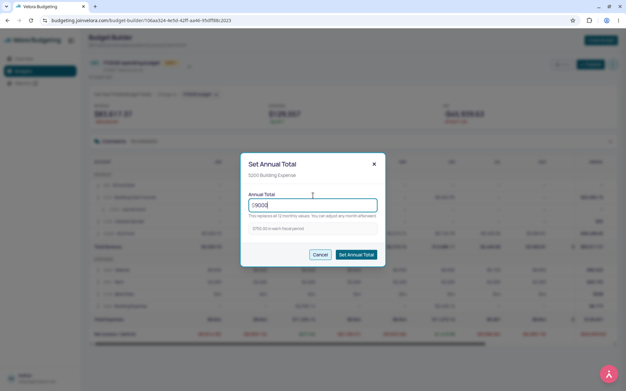The height and width of the screenshot is (391, 626).
Task: Open Chrome profile avatar icon
Action: point(606,21)
